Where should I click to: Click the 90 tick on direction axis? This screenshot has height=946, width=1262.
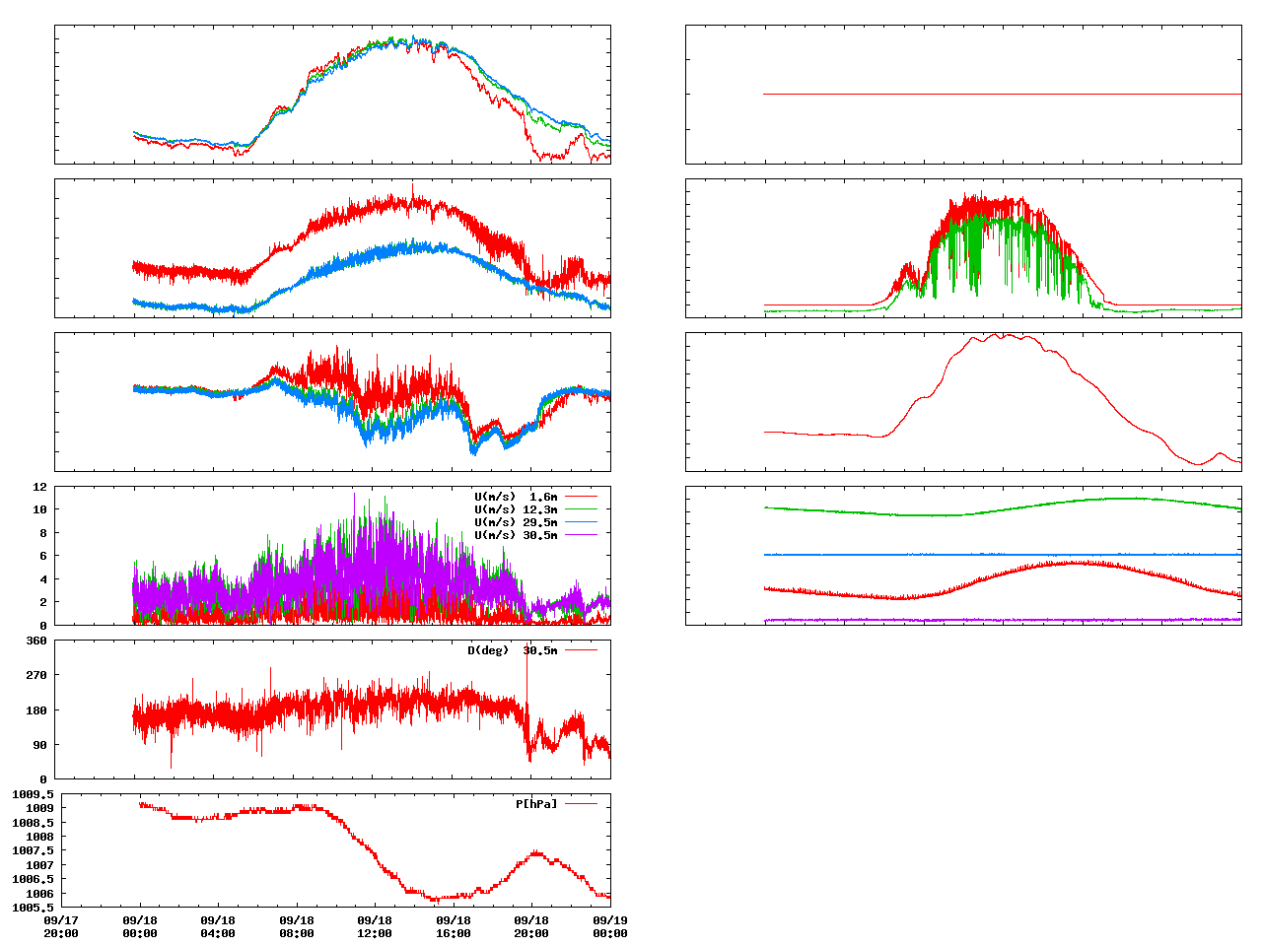tap(39, 745)
